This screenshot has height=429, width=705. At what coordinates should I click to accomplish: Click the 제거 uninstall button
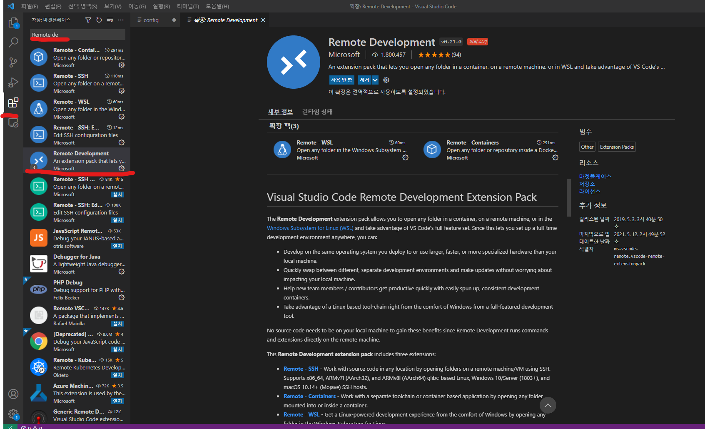pos(364,80)
